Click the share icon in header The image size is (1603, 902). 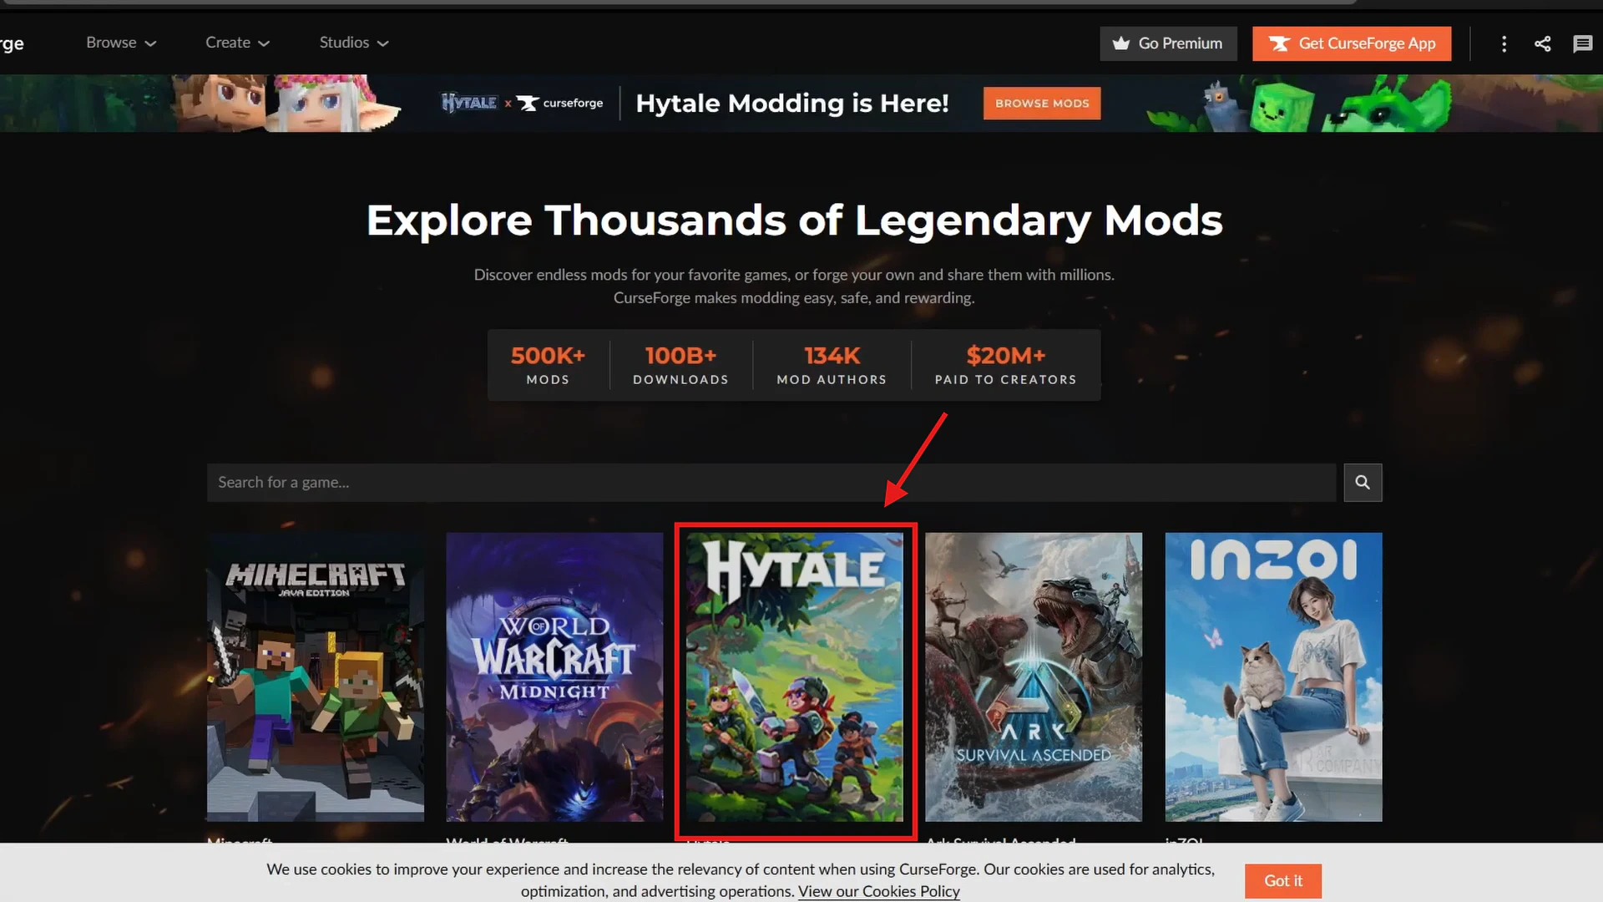tap(1543, 43)
